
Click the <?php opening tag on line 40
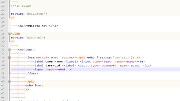[x=30, y=82]
